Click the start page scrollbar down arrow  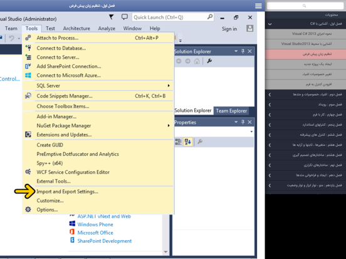[165, 251]
